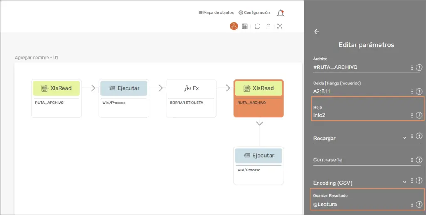Open the table grid view icon
This screenshot has width=426, height=215.
click(x=245, y=26)
